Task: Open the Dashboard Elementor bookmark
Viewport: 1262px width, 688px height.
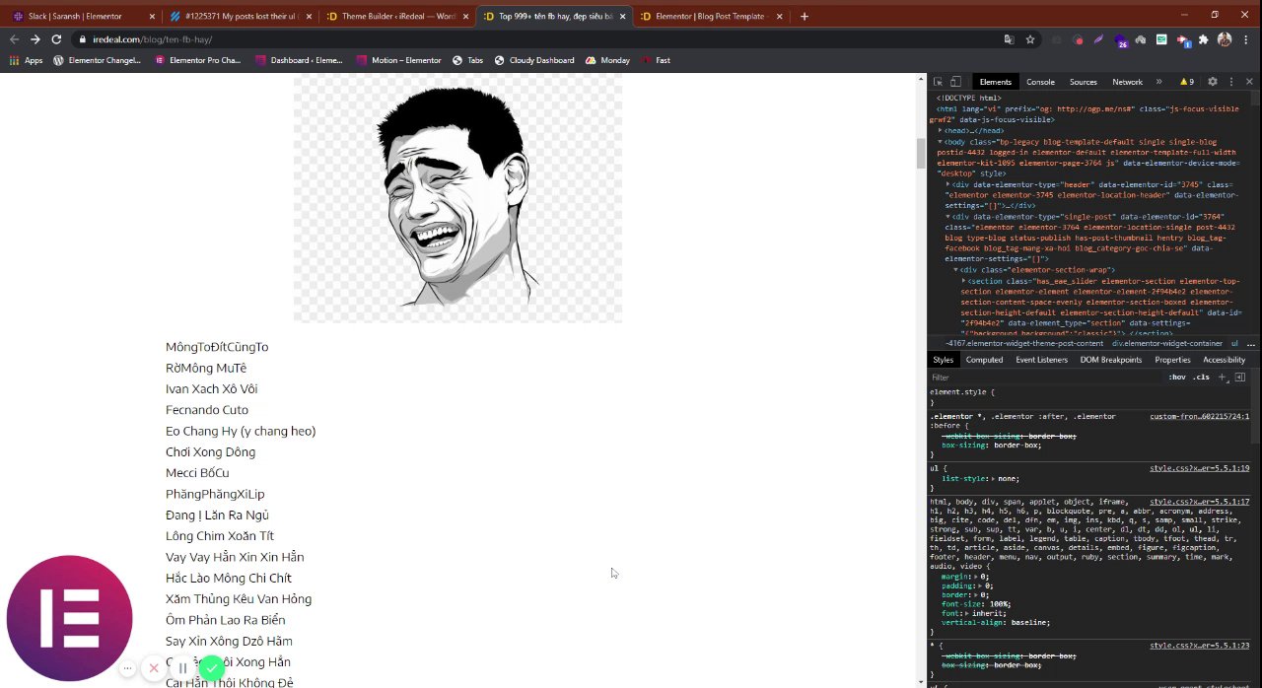Action: [x=299, y=60]
